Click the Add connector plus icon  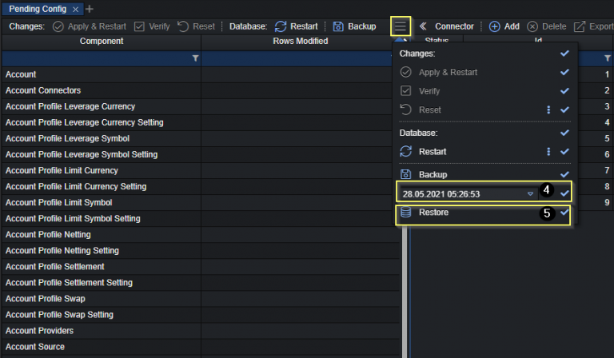(495, 26)
